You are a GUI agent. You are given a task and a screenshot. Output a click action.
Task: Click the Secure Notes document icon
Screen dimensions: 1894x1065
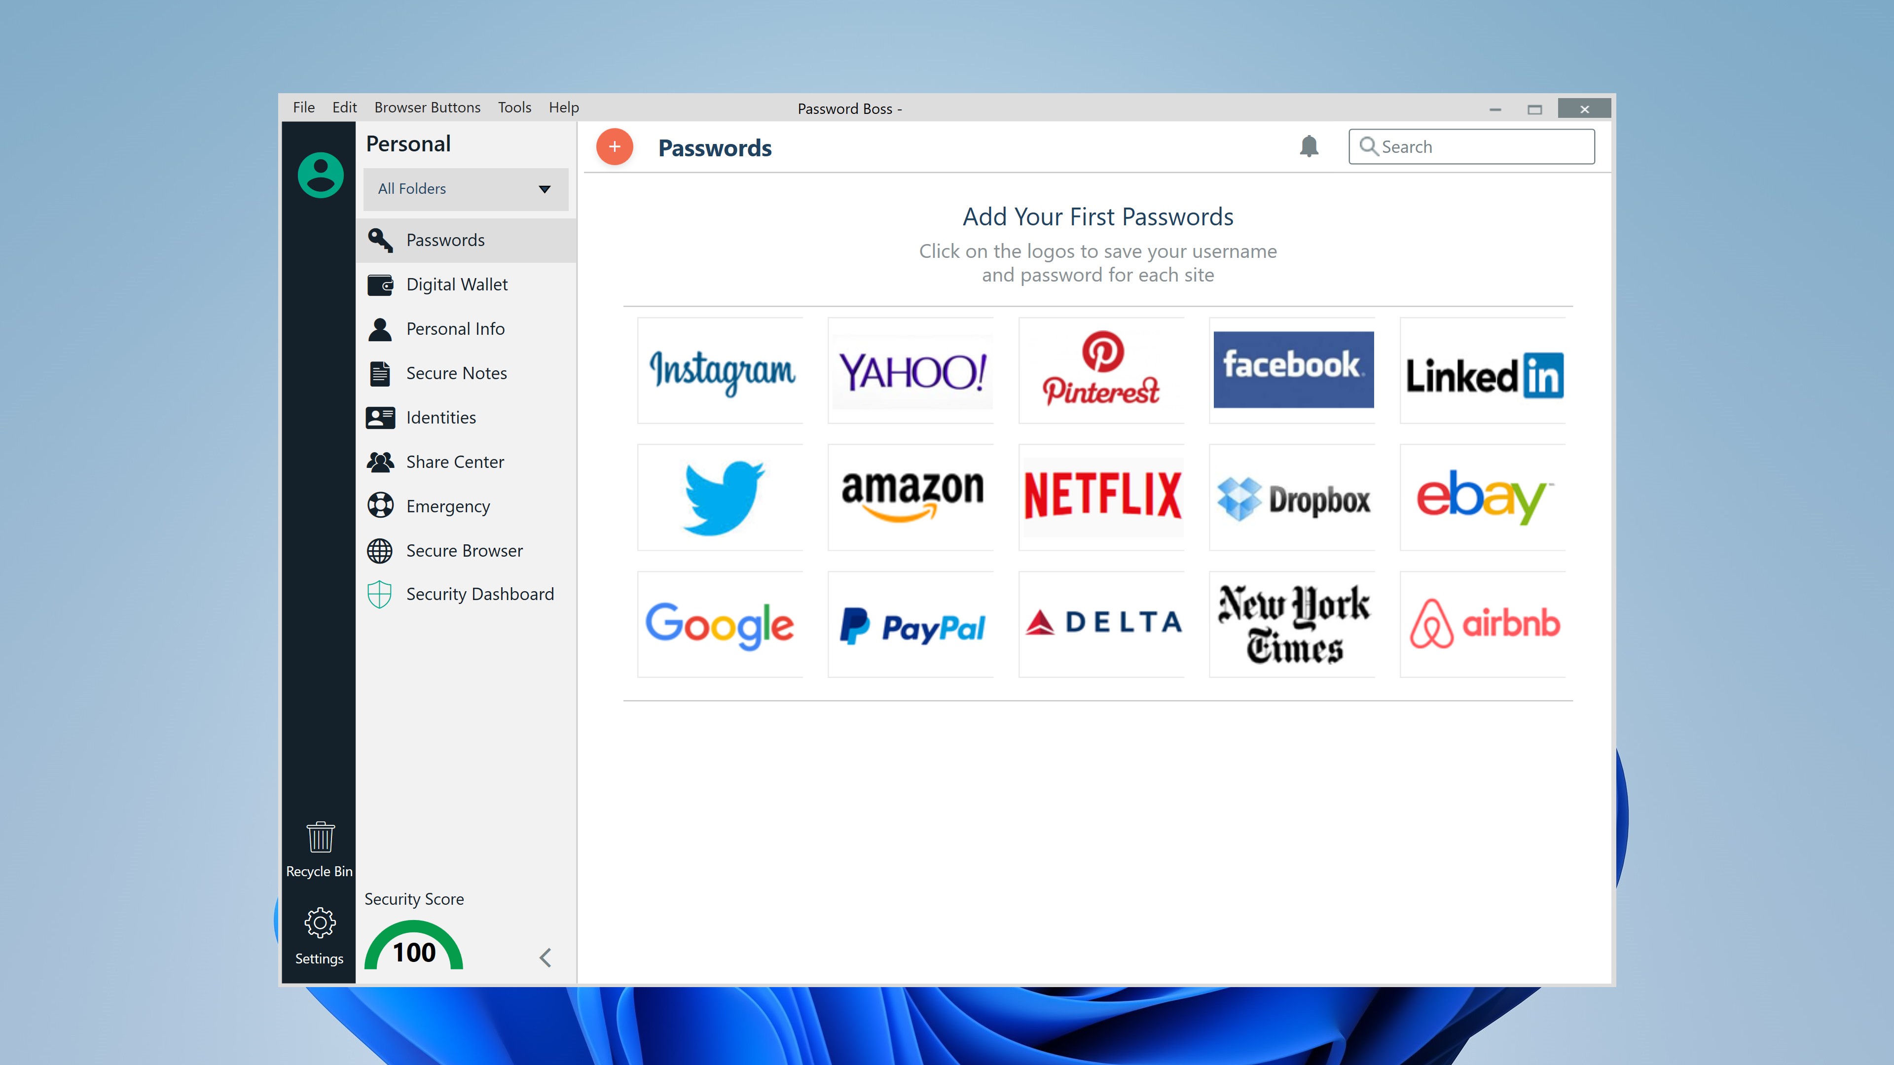380,373
